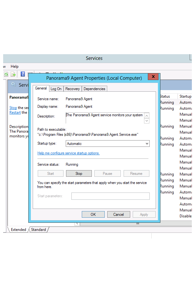Click the Pause service button
The height and width of the screenshot is (293, 195).
pyautogui.click(x=108, y=173)
